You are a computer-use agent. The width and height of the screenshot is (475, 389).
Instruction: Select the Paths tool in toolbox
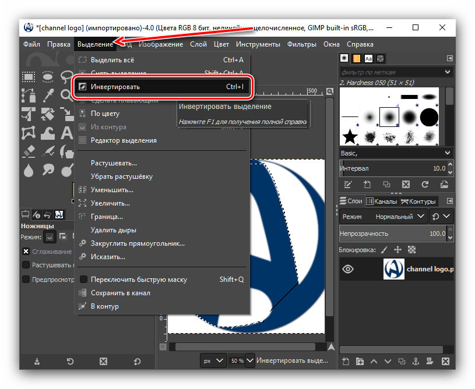coord(29,96)
